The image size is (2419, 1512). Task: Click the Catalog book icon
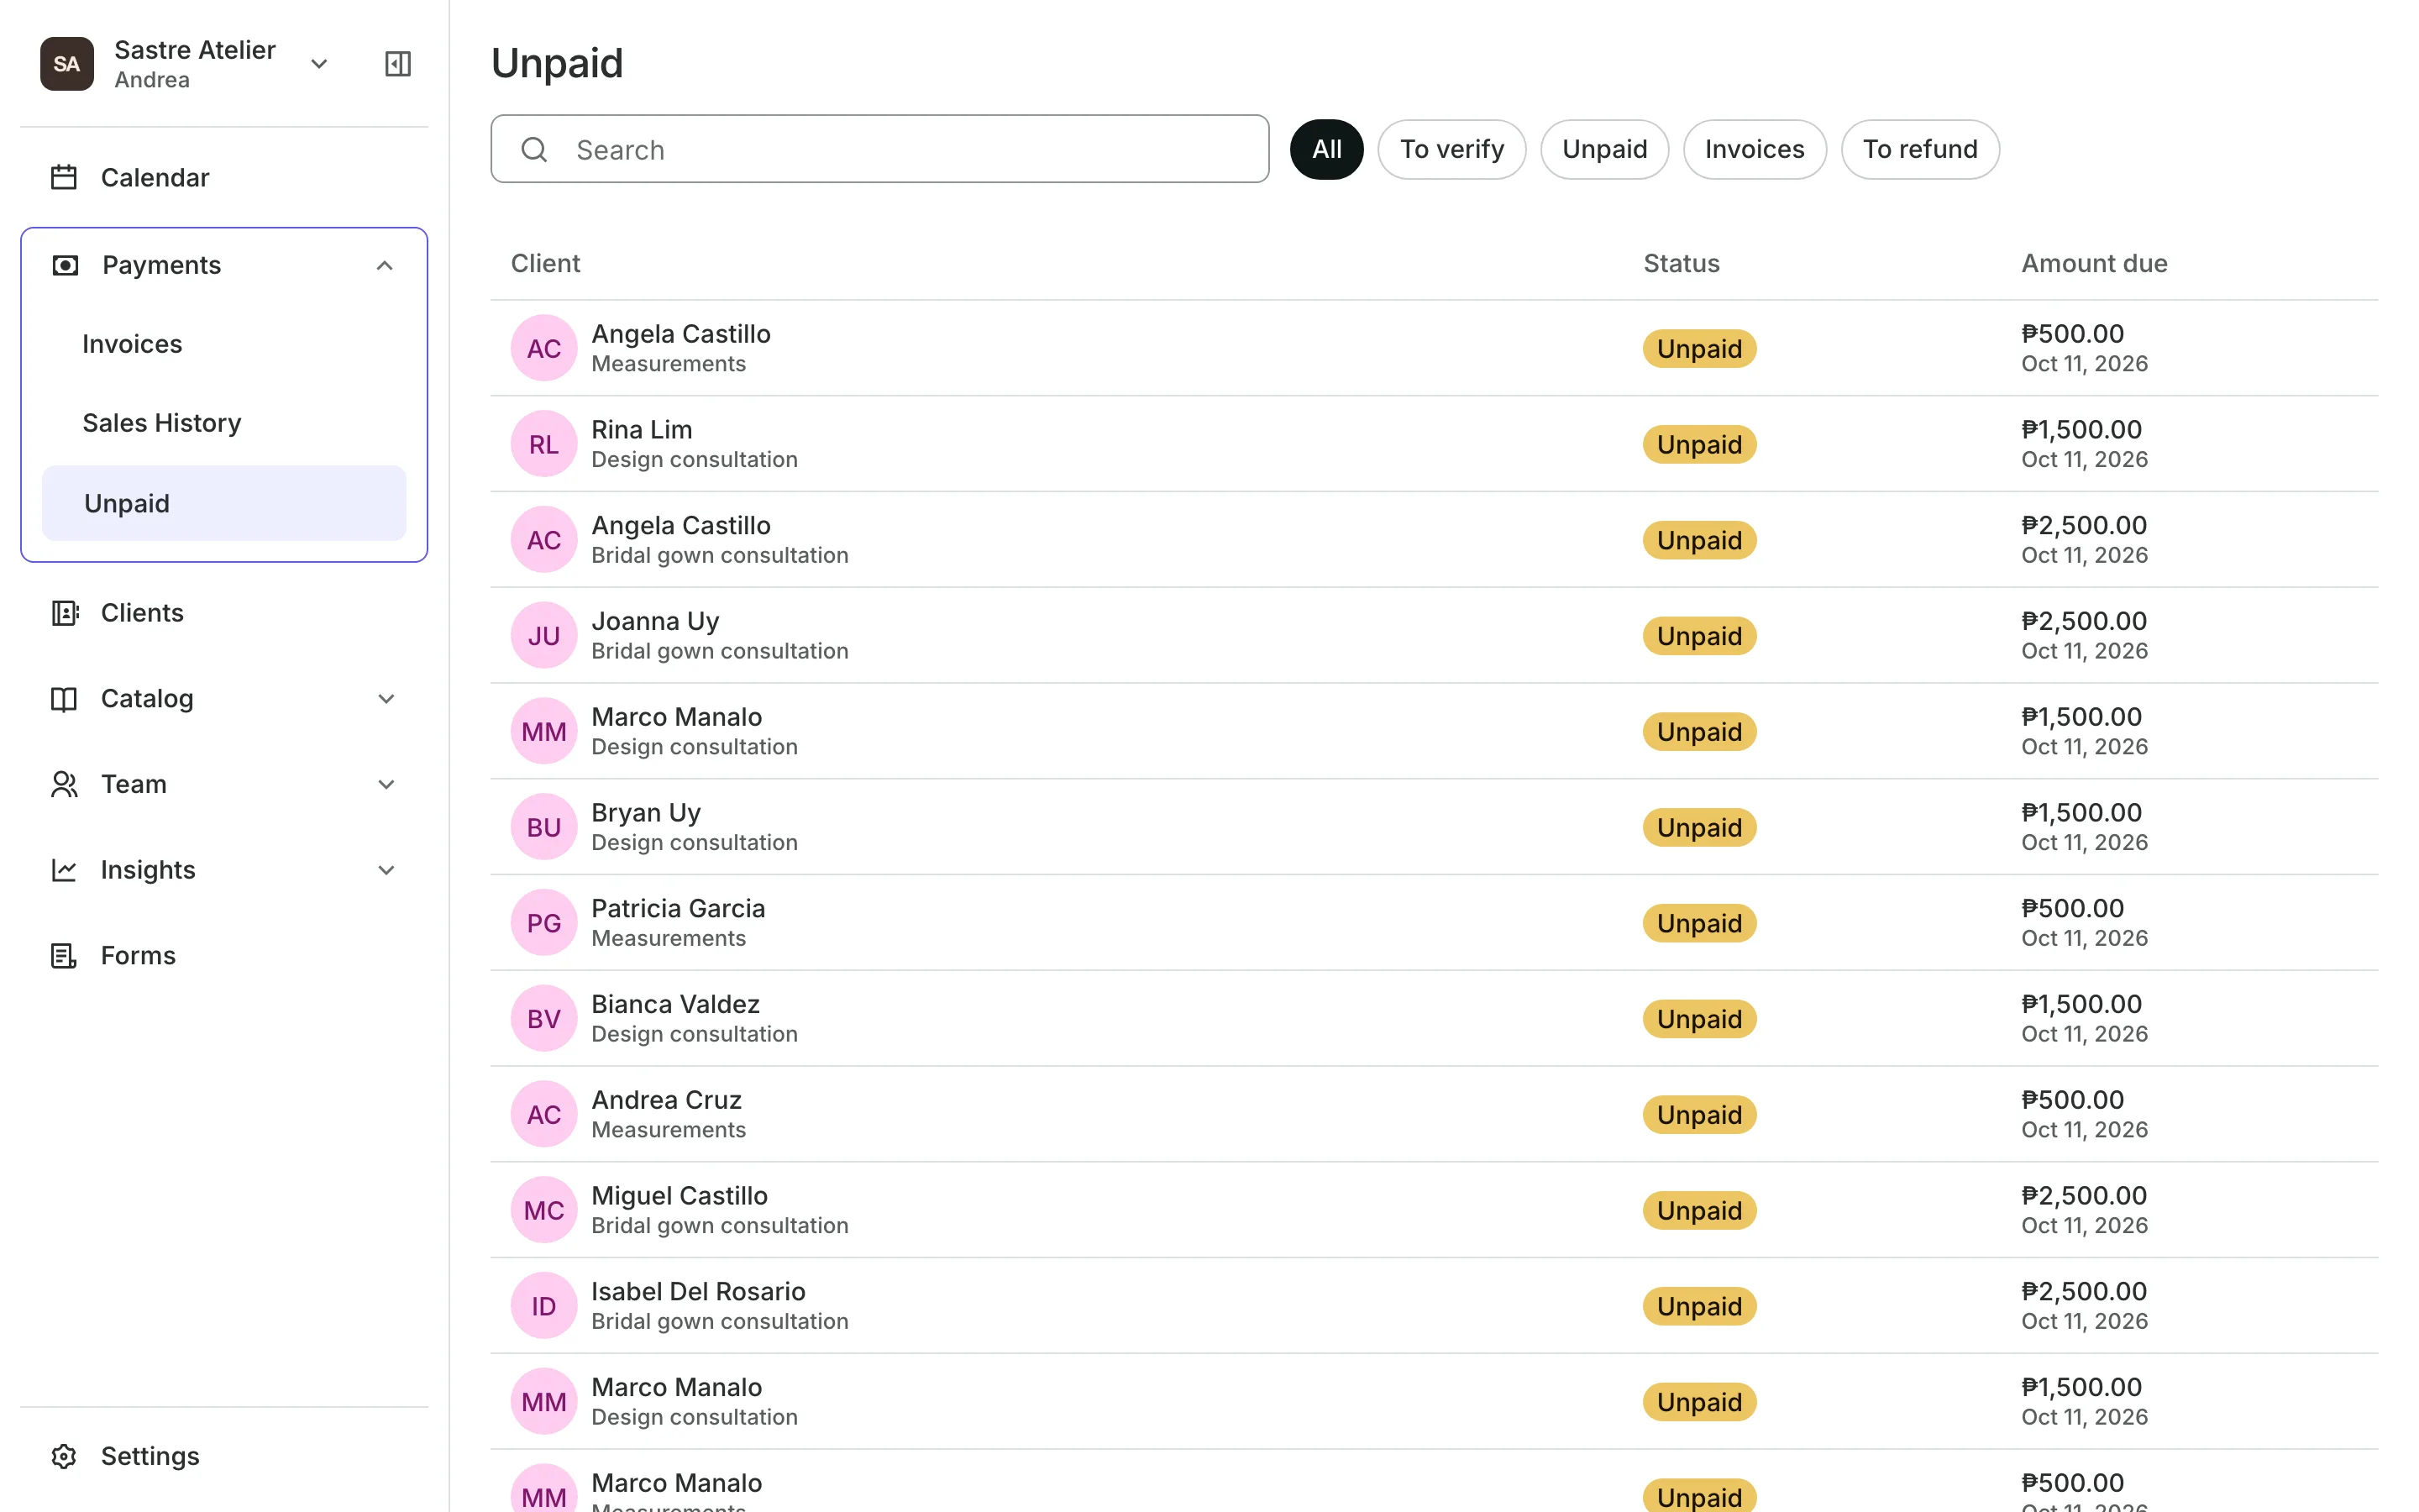click(x=64, y=699)
